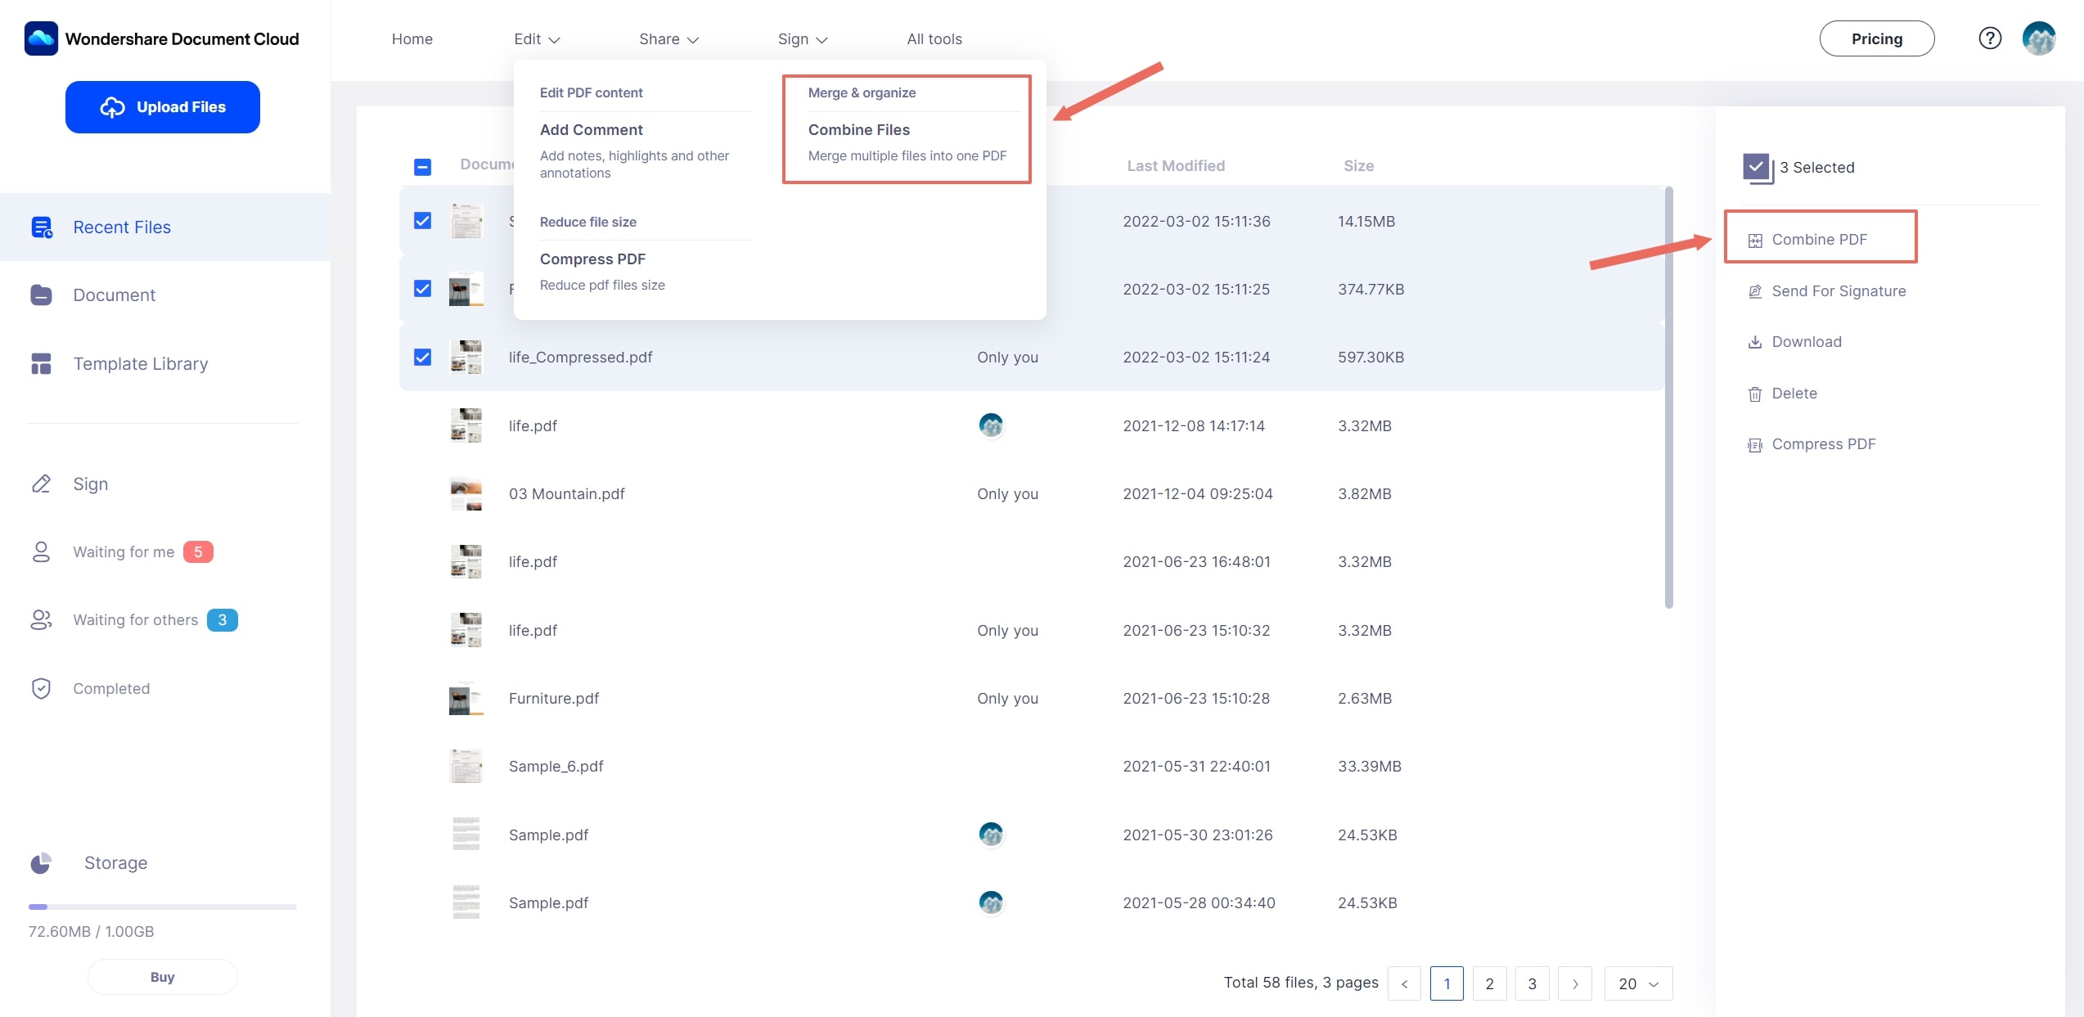Click the life_Compressed.pdf file name
Viewport: 2084px width, 1017px height.
(581, 358)
